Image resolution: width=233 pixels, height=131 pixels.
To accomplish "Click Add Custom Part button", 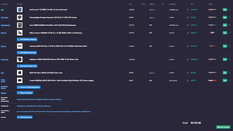I will coord(25,117).
